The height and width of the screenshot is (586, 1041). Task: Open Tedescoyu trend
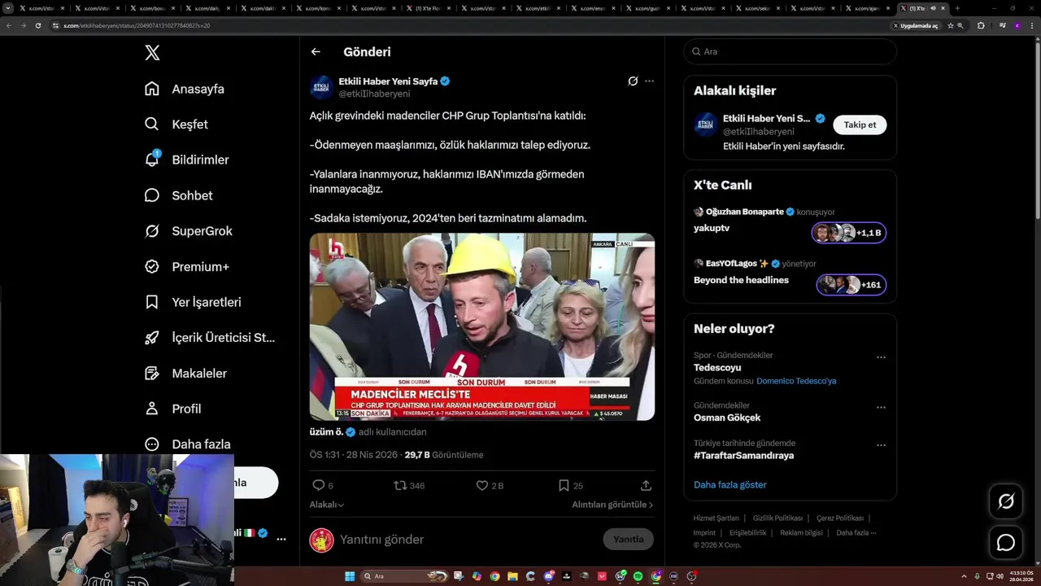(x=717, y=367)
